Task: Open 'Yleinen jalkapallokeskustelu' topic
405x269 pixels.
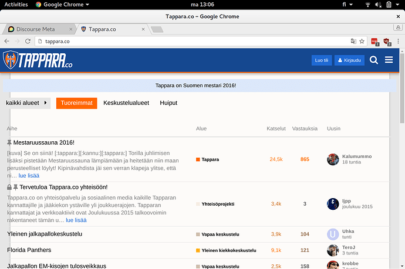Action: click(45, 234)
